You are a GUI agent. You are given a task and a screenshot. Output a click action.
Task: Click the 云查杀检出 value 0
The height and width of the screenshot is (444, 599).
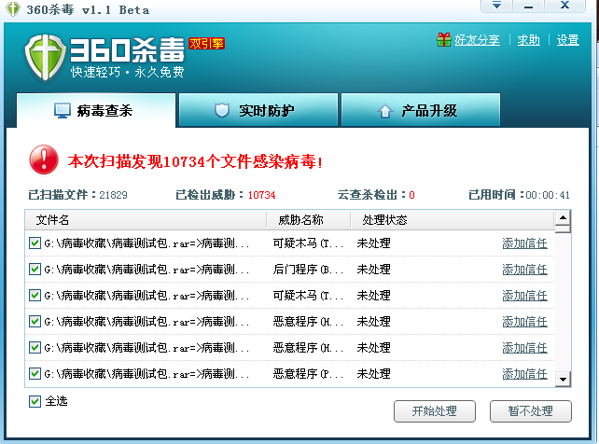click(411, 195)
